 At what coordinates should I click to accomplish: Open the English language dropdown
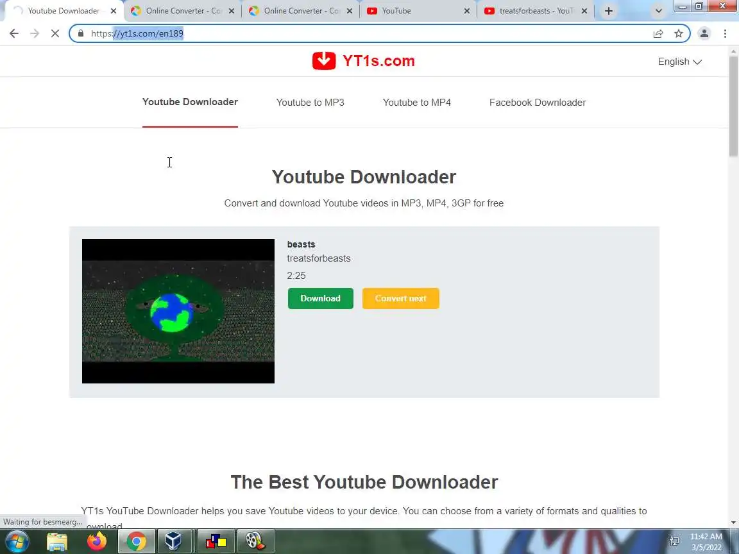point(679,62)
